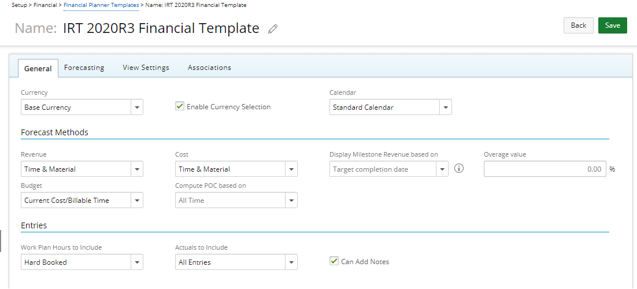The height and width of the screenshot is (289, 637).
Task: Click the Back button
Action: [579, 25]
